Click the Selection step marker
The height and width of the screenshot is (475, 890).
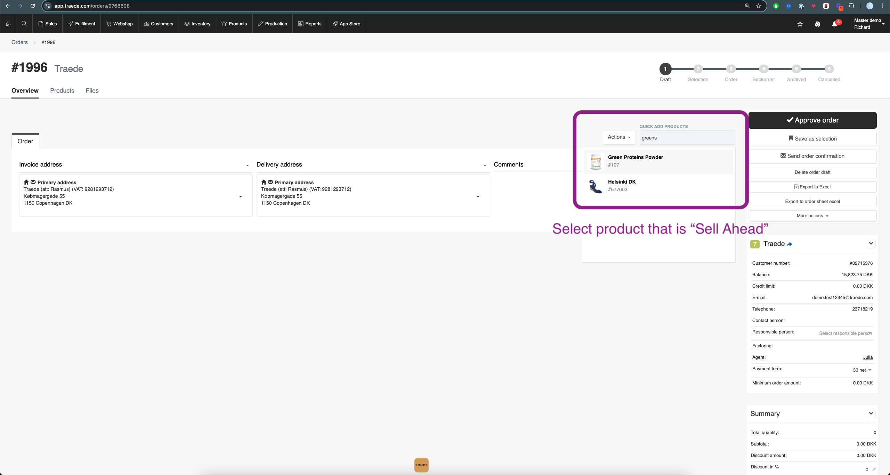click(x=698, y=69)
